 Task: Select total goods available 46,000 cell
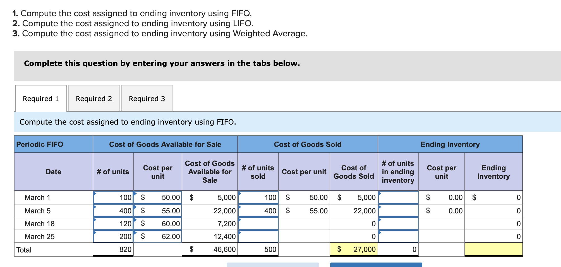pos(210,249)
